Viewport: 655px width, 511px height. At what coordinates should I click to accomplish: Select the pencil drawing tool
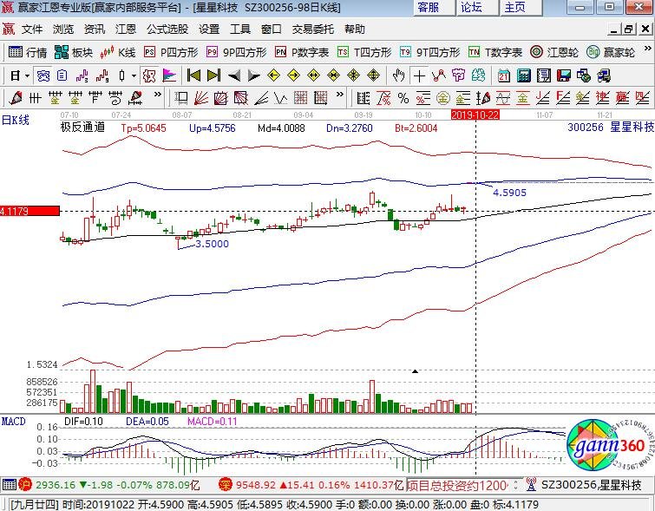(x=16, y=99)
